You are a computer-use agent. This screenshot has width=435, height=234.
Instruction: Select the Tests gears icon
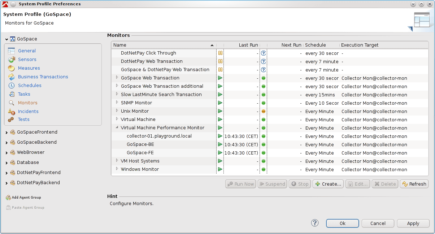tap(11, 120)
